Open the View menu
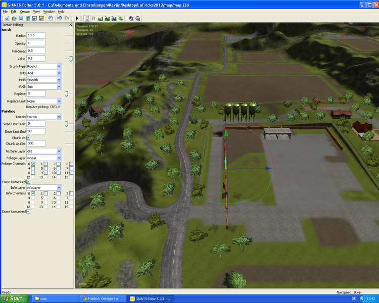The height and width of the screenshot is (303, 379). (x=36, y=12)
